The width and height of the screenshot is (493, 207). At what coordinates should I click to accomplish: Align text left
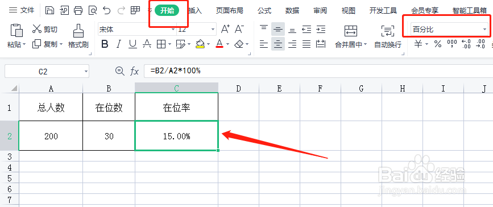(x=264, y=44)
